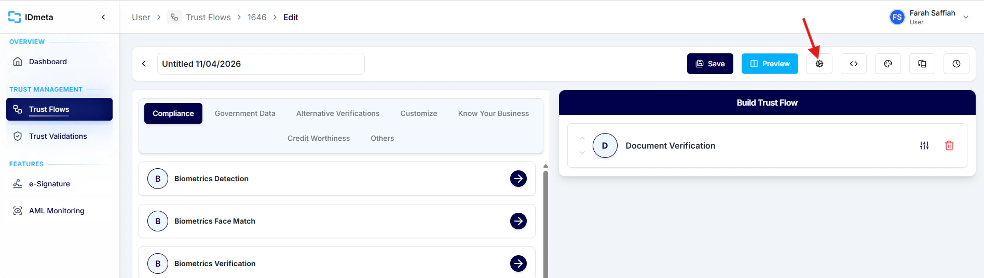Add Biometrics Face Match with its arrow
Image resolution: width=984 pixels, height=278 pixels.
point(518,221)
